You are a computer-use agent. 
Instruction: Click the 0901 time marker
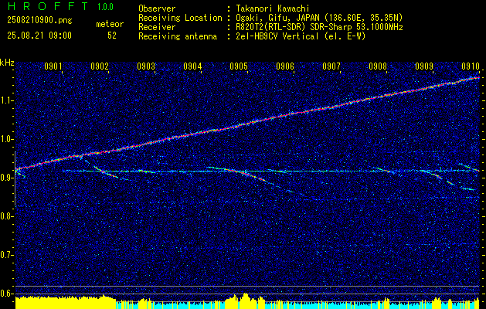pos(53,66)
